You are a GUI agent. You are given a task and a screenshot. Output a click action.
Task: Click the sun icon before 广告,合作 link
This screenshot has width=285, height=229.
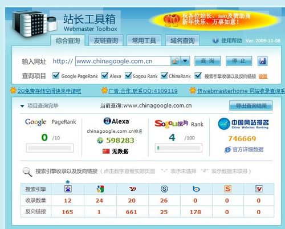pos(104,91)
